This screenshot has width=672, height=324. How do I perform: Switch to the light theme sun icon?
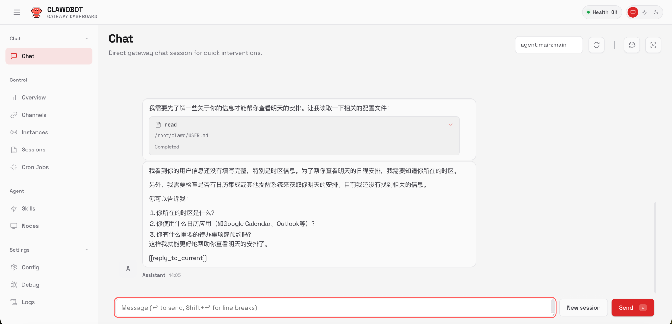(644, 12)
